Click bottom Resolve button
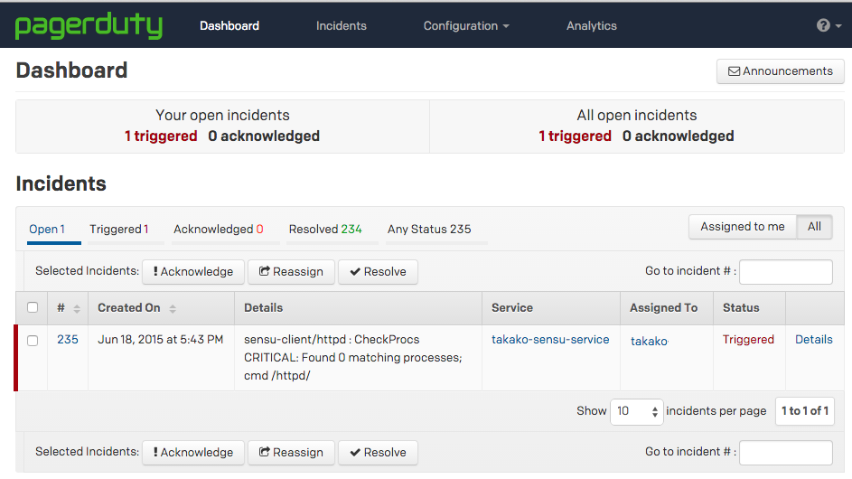The width and height of the screenshot is (852, 479). pyautogui.click(x=378, y=452)
